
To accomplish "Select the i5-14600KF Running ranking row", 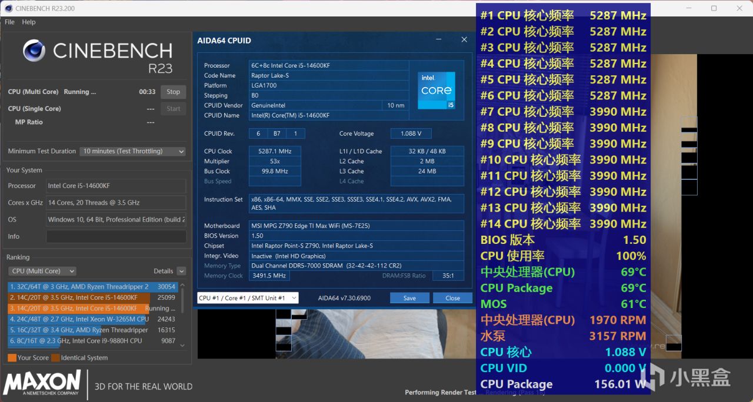I will pyautogui.click(x=92, y=309).
